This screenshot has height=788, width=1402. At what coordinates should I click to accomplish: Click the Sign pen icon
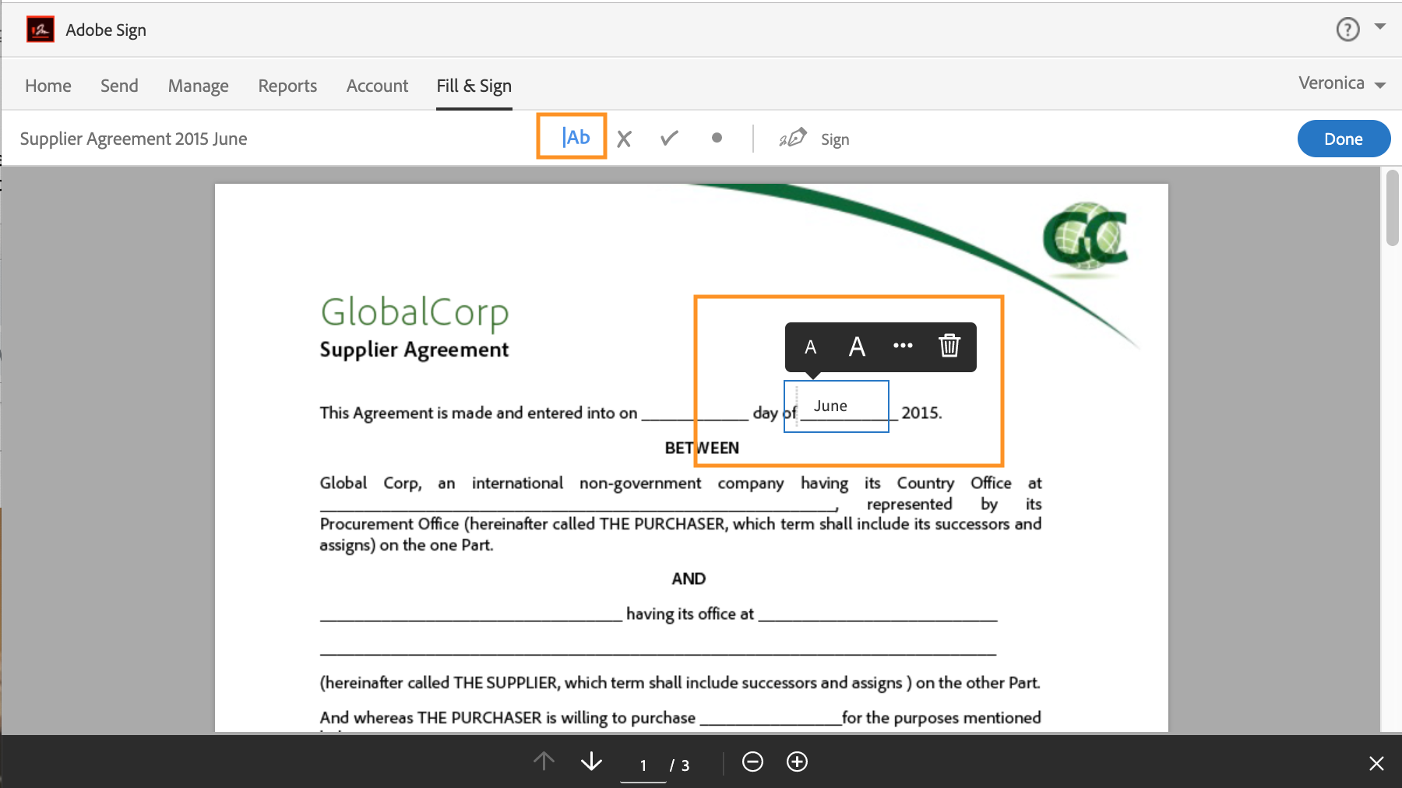pyautogui.click(x=792, y=137)
